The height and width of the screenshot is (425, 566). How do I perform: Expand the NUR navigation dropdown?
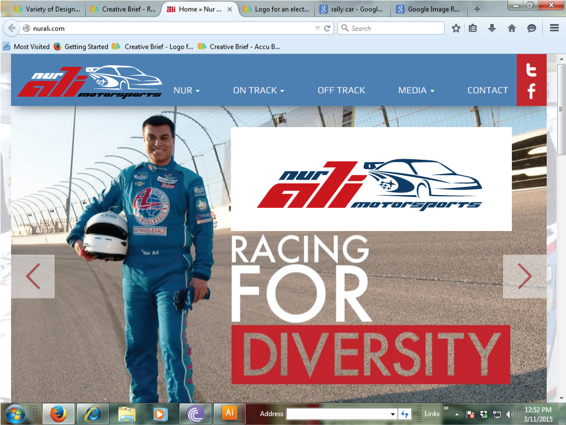[x=186, y=90]
